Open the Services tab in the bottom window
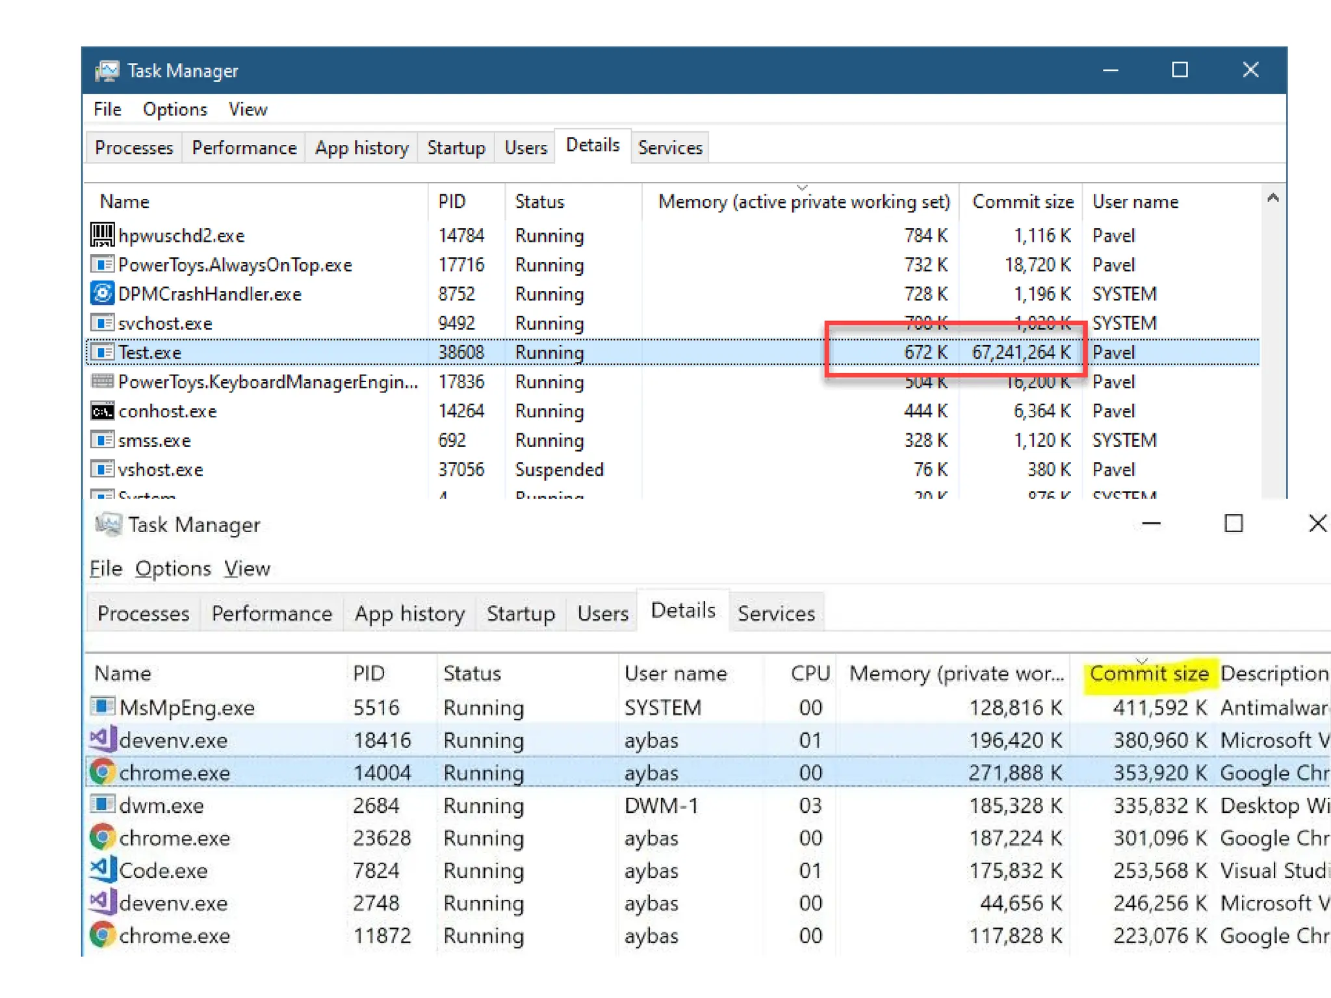 click(776, 613)
